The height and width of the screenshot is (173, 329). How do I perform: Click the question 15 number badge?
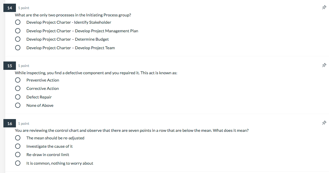[x=9, y=65]
